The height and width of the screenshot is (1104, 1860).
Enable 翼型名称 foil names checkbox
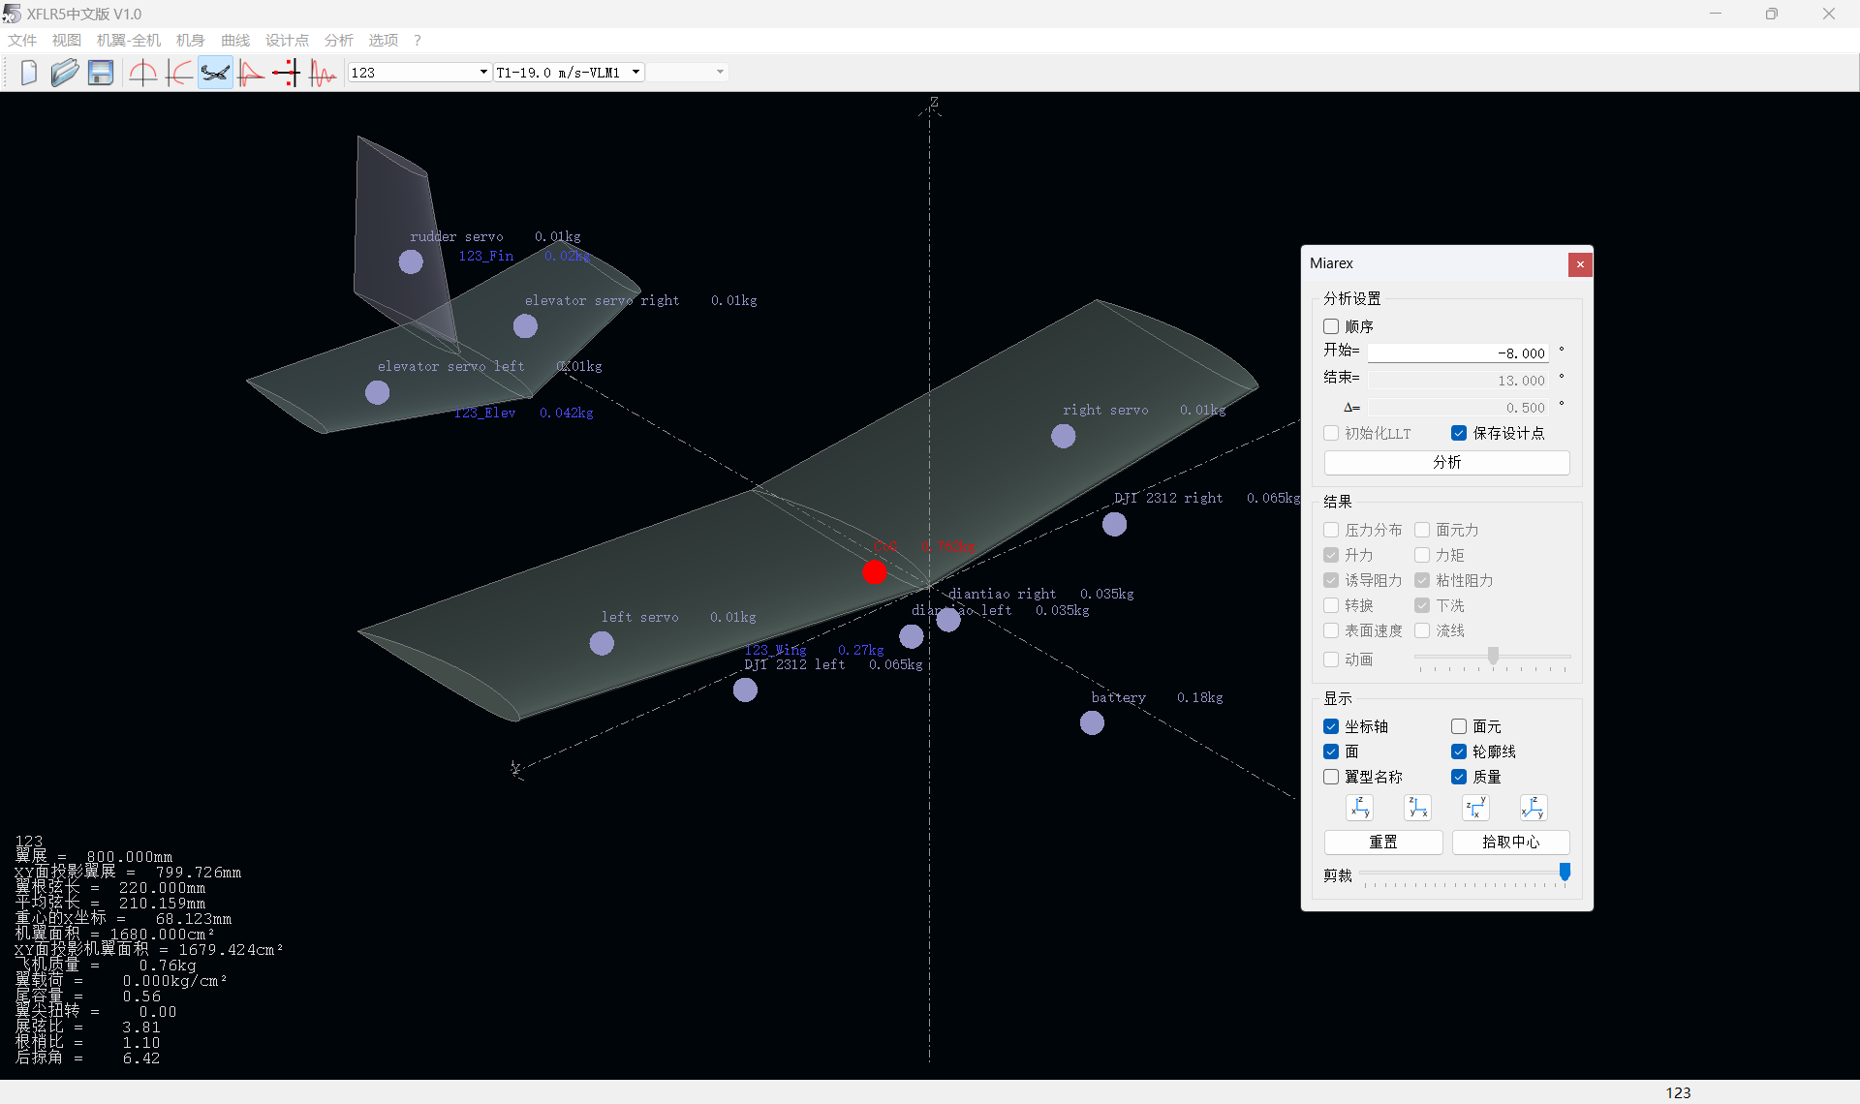point(1331,777)
